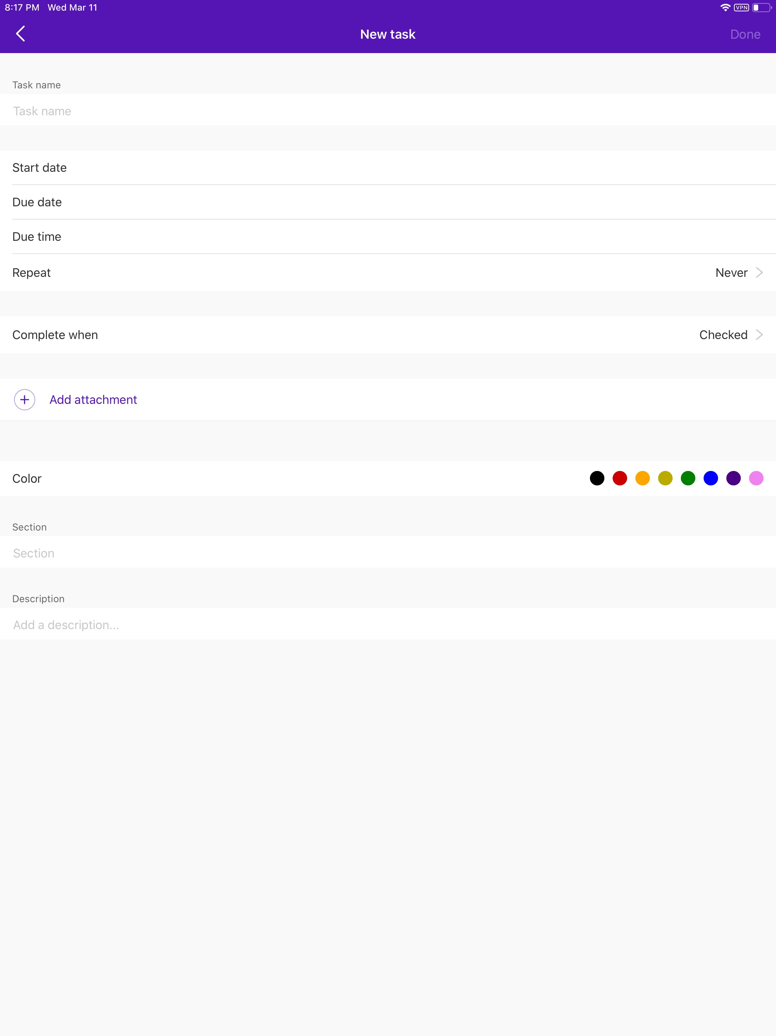This screenshot has width=776, height=1036.
Task: Tap the plus circle attachment icon
Action: click(x=25, y=400)
